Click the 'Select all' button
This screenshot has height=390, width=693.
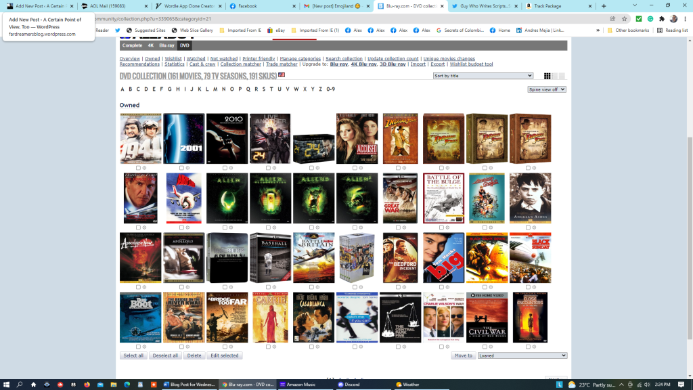click(x=133, y=355)
